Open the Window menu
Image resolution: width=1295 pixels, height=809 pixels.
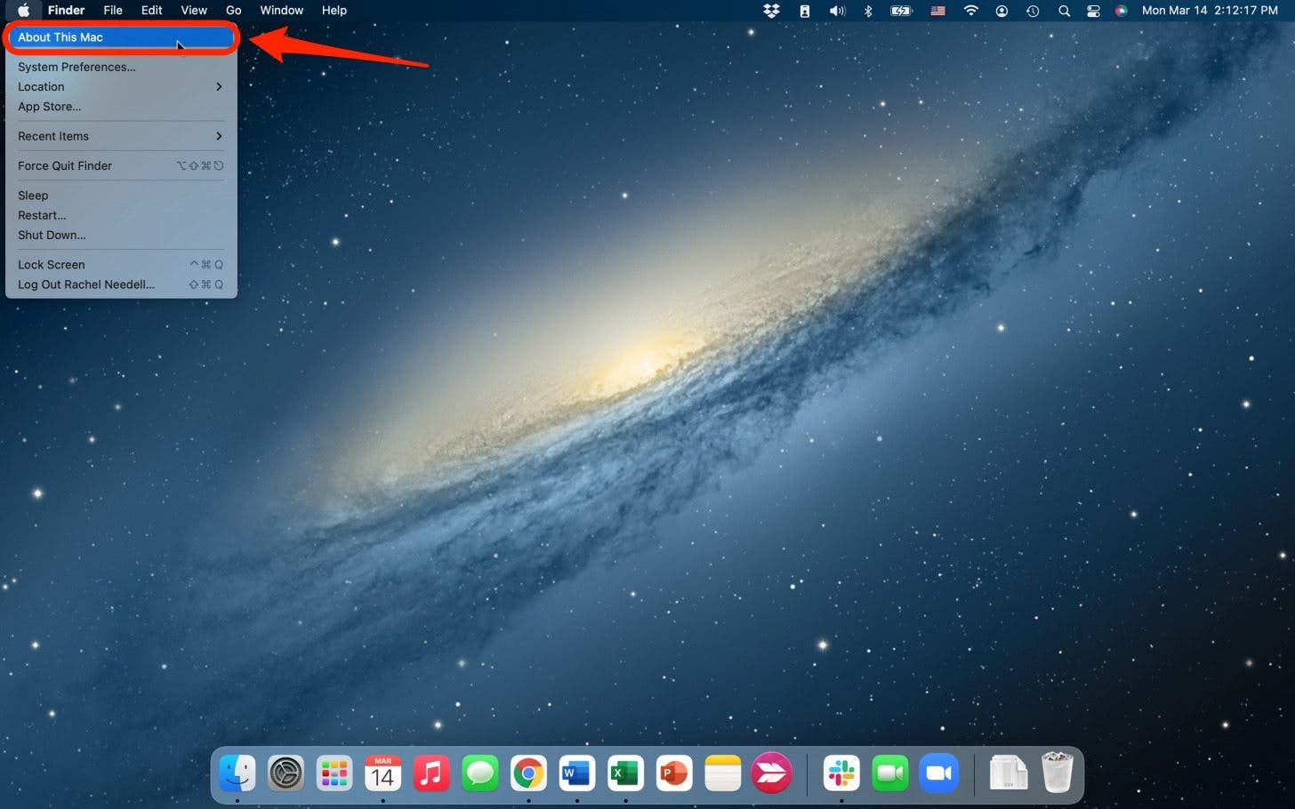281,11
